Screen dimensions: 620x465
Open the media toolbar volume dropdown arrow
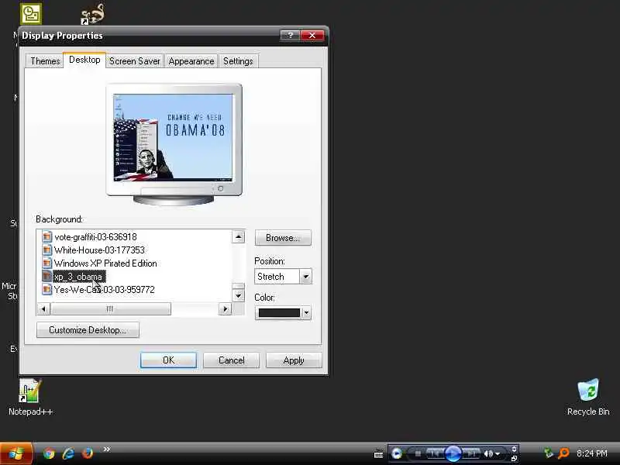(x=498, y=454)
